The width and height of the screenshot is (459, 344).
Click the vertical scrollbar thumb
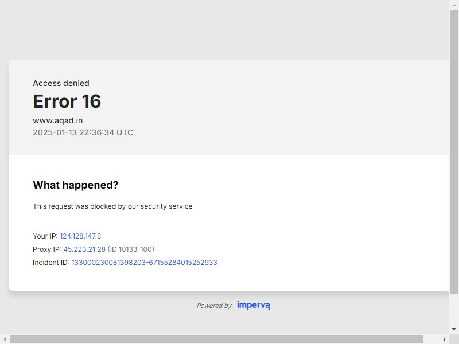point(454,151)
